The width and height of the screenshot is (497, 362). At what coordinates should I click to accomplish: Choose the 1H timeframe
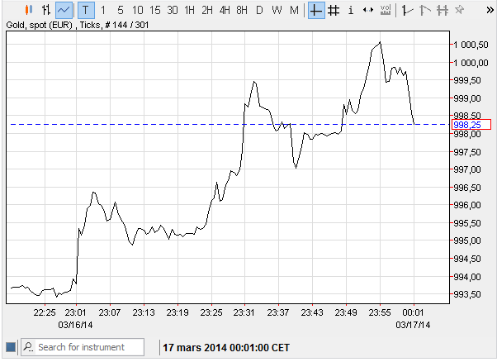pyautogui.click(x=189, y=10)
